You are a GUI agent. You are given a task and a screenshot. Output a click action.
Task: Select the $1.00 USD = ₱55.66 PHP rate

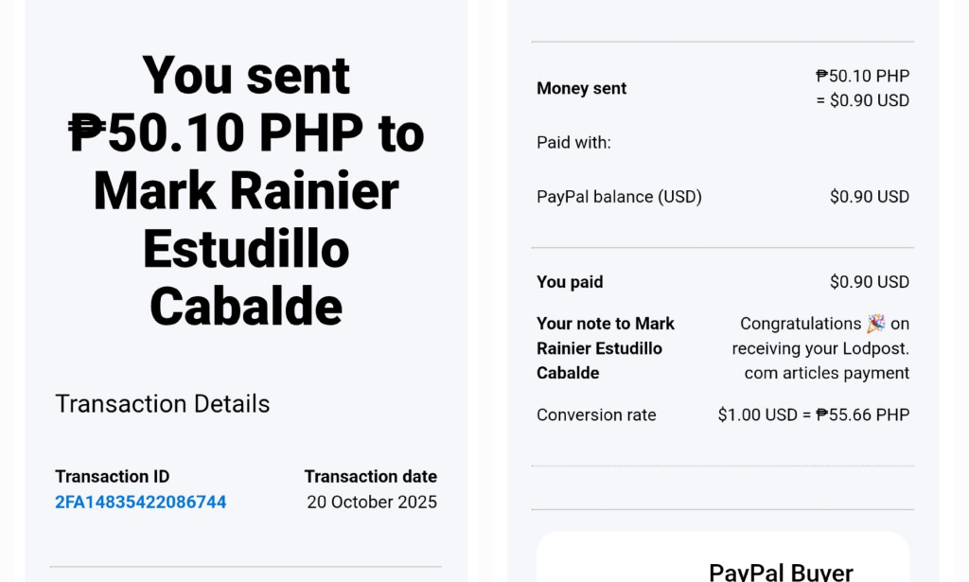814,414
